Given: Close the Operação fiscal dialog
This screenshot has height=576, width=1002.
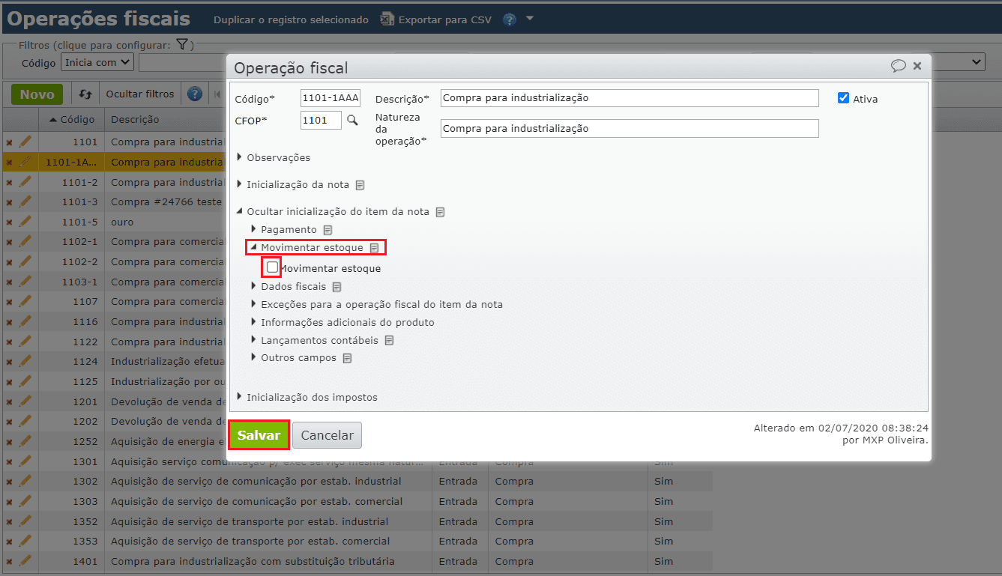Looking at the screenshot, I should click(x=917, y=66).
